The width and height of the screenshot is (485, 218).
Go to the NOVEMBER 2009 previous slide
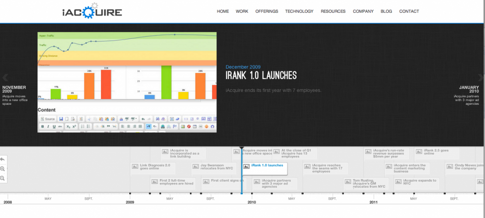tap(14, 95)
